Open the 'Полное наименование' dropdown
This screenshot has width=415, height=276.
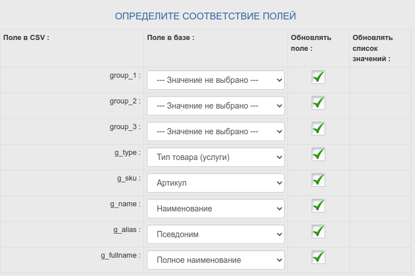[216, 260]
